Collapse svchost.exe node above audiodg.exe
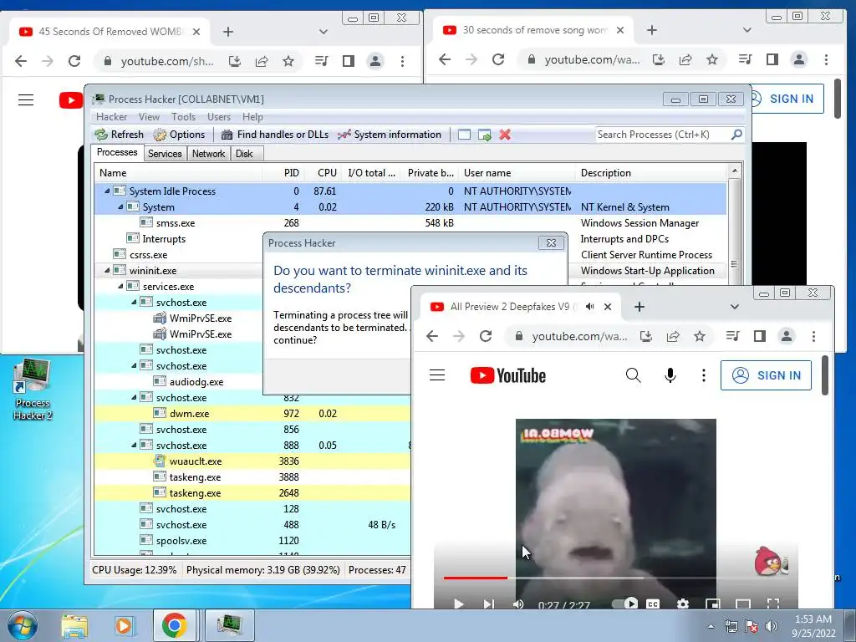Viewport: 856px width, 642px height. pyautogui.click(x=134, y=365)
